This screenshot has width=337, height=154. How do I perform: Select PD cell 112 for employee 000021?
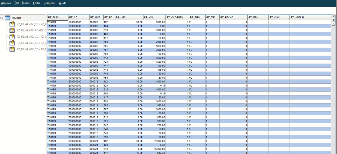109,141
